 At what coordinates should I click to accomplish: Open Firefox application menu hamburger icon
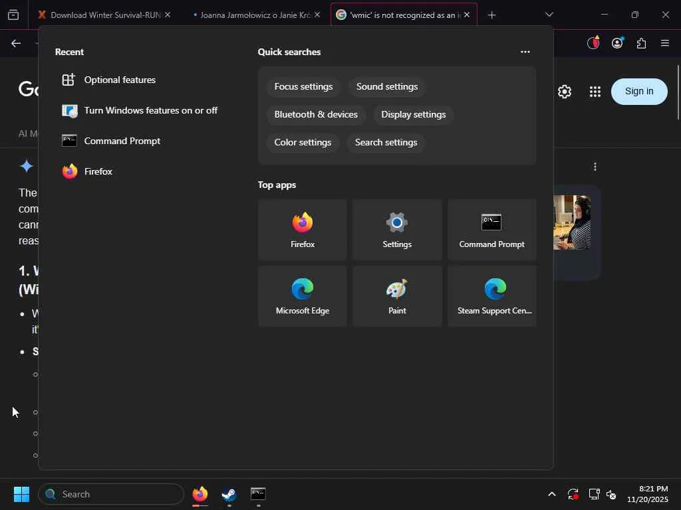(665, 43)
